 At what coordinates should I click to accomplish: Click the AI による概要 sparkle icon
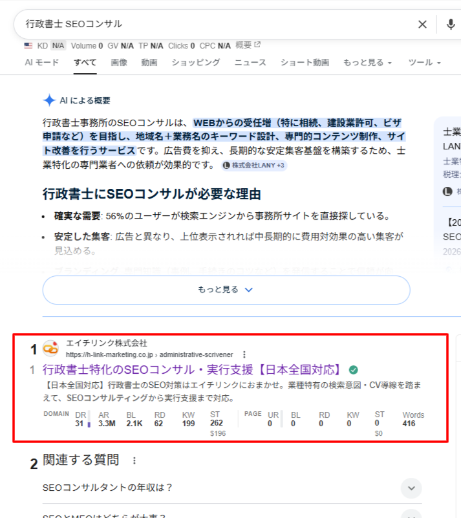point(49,100)
